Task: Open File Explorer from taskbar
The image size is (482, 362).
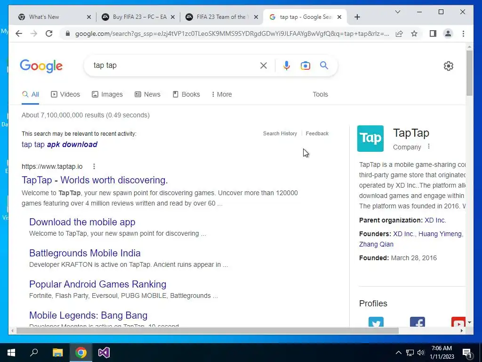Action: [x=57, y=353]
